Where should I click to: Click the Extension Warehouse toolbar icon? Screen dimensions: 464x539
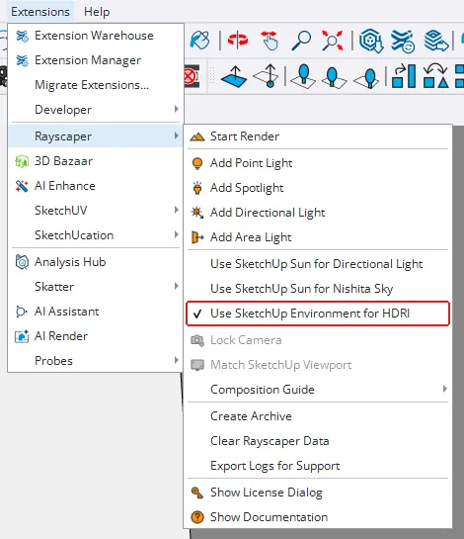coord(403,41)
